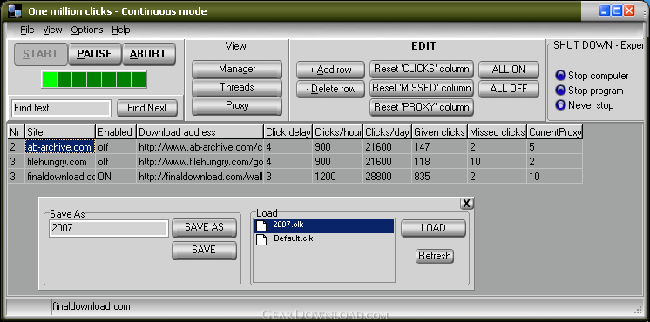
Task: Click the finaldownload.com status bar text
Action: coord(91,306)
